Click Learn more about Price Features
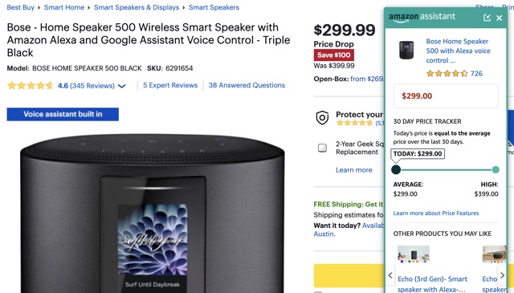 [436, 213]
